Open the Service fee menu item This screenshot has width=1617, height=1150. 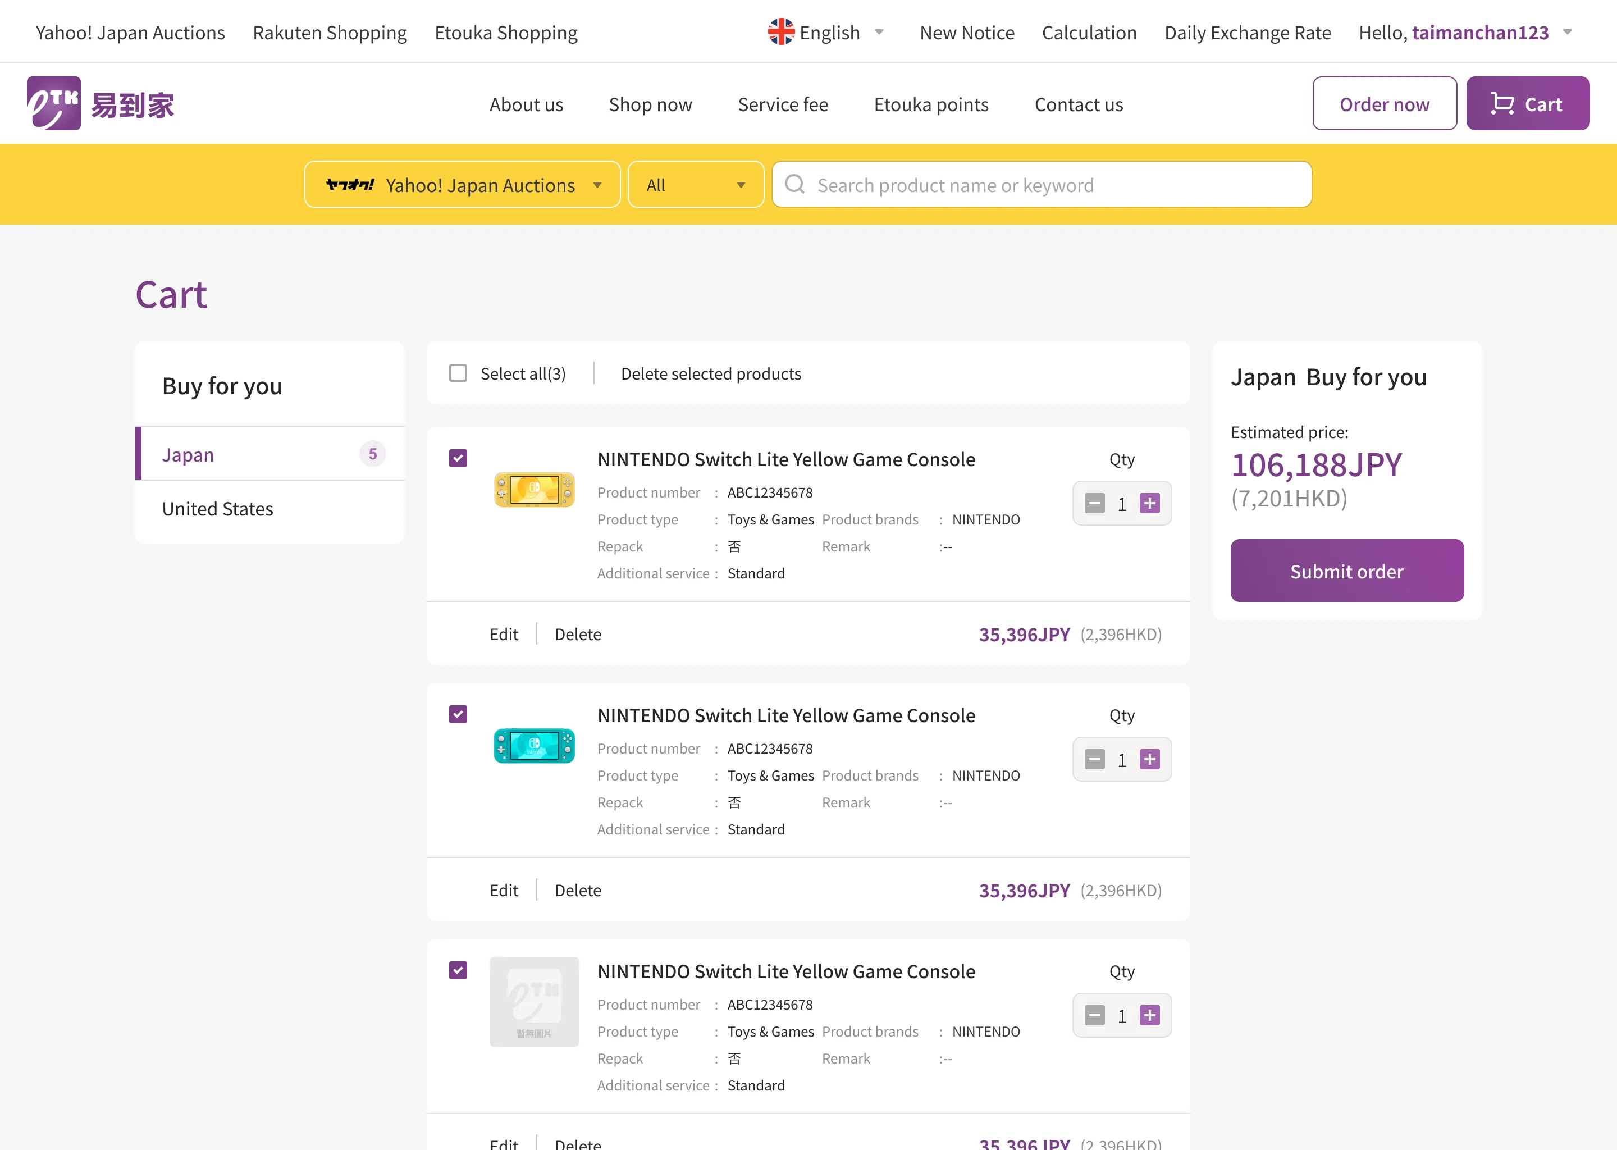782,105
